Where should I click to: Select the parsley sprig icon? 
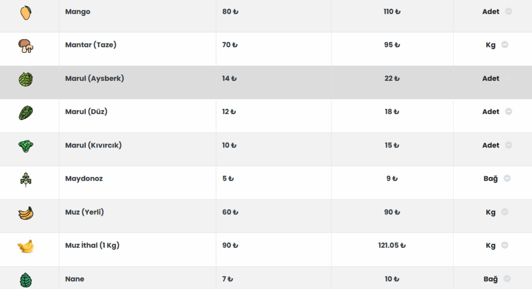(26, 180)
